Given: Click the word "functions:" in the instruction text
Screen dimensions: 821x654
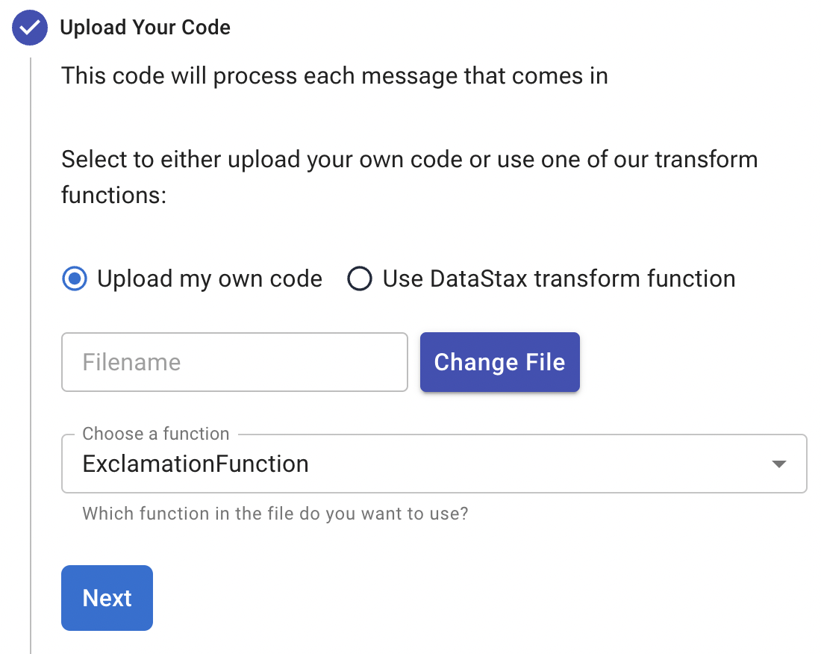Looking at the screenshot, I should pyautogui.click(x=113, y=196).
